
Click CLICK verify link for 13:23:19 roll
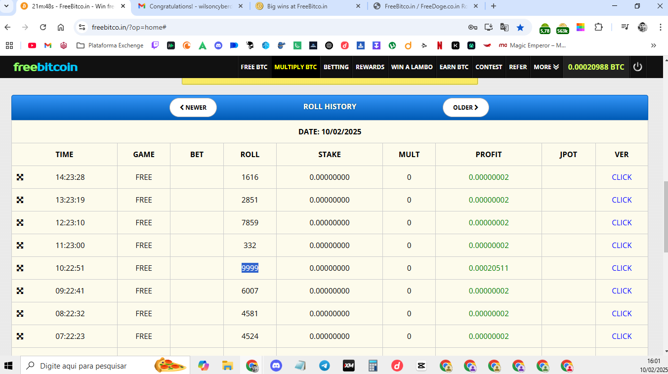622,200
